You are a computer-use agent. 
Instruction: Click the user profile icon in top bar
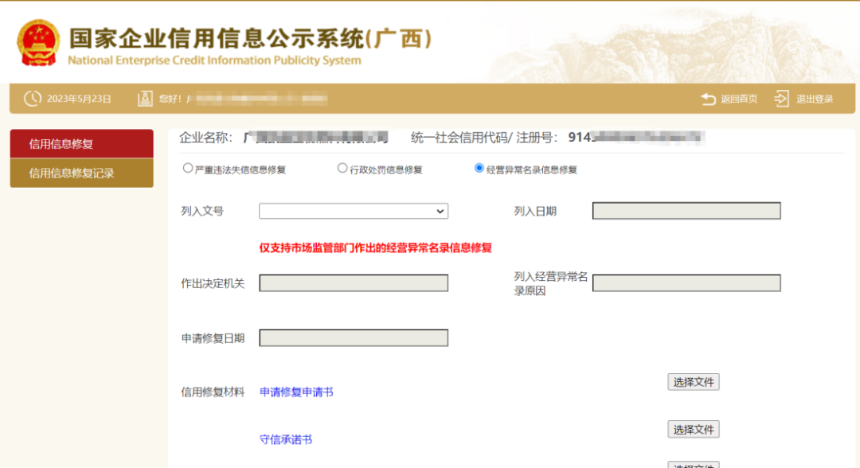pyautogui.click(x=145, y=97)
